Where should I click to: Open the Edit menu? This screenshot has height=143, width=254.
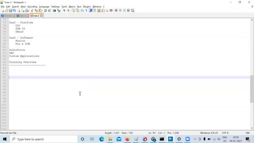click(8, 7)
